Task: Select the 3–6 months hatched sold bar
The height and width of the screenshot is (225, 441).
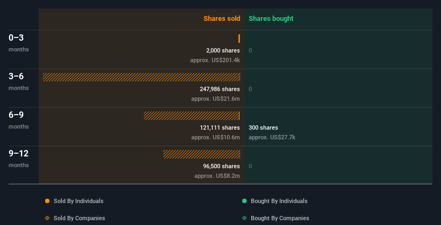Action: [141, 77]
